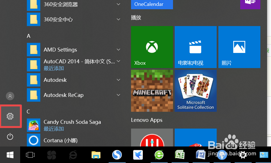Open the green 360 browser taskbar icon
The width and height of the screenshot is (271, 163).
coord(159,155)
